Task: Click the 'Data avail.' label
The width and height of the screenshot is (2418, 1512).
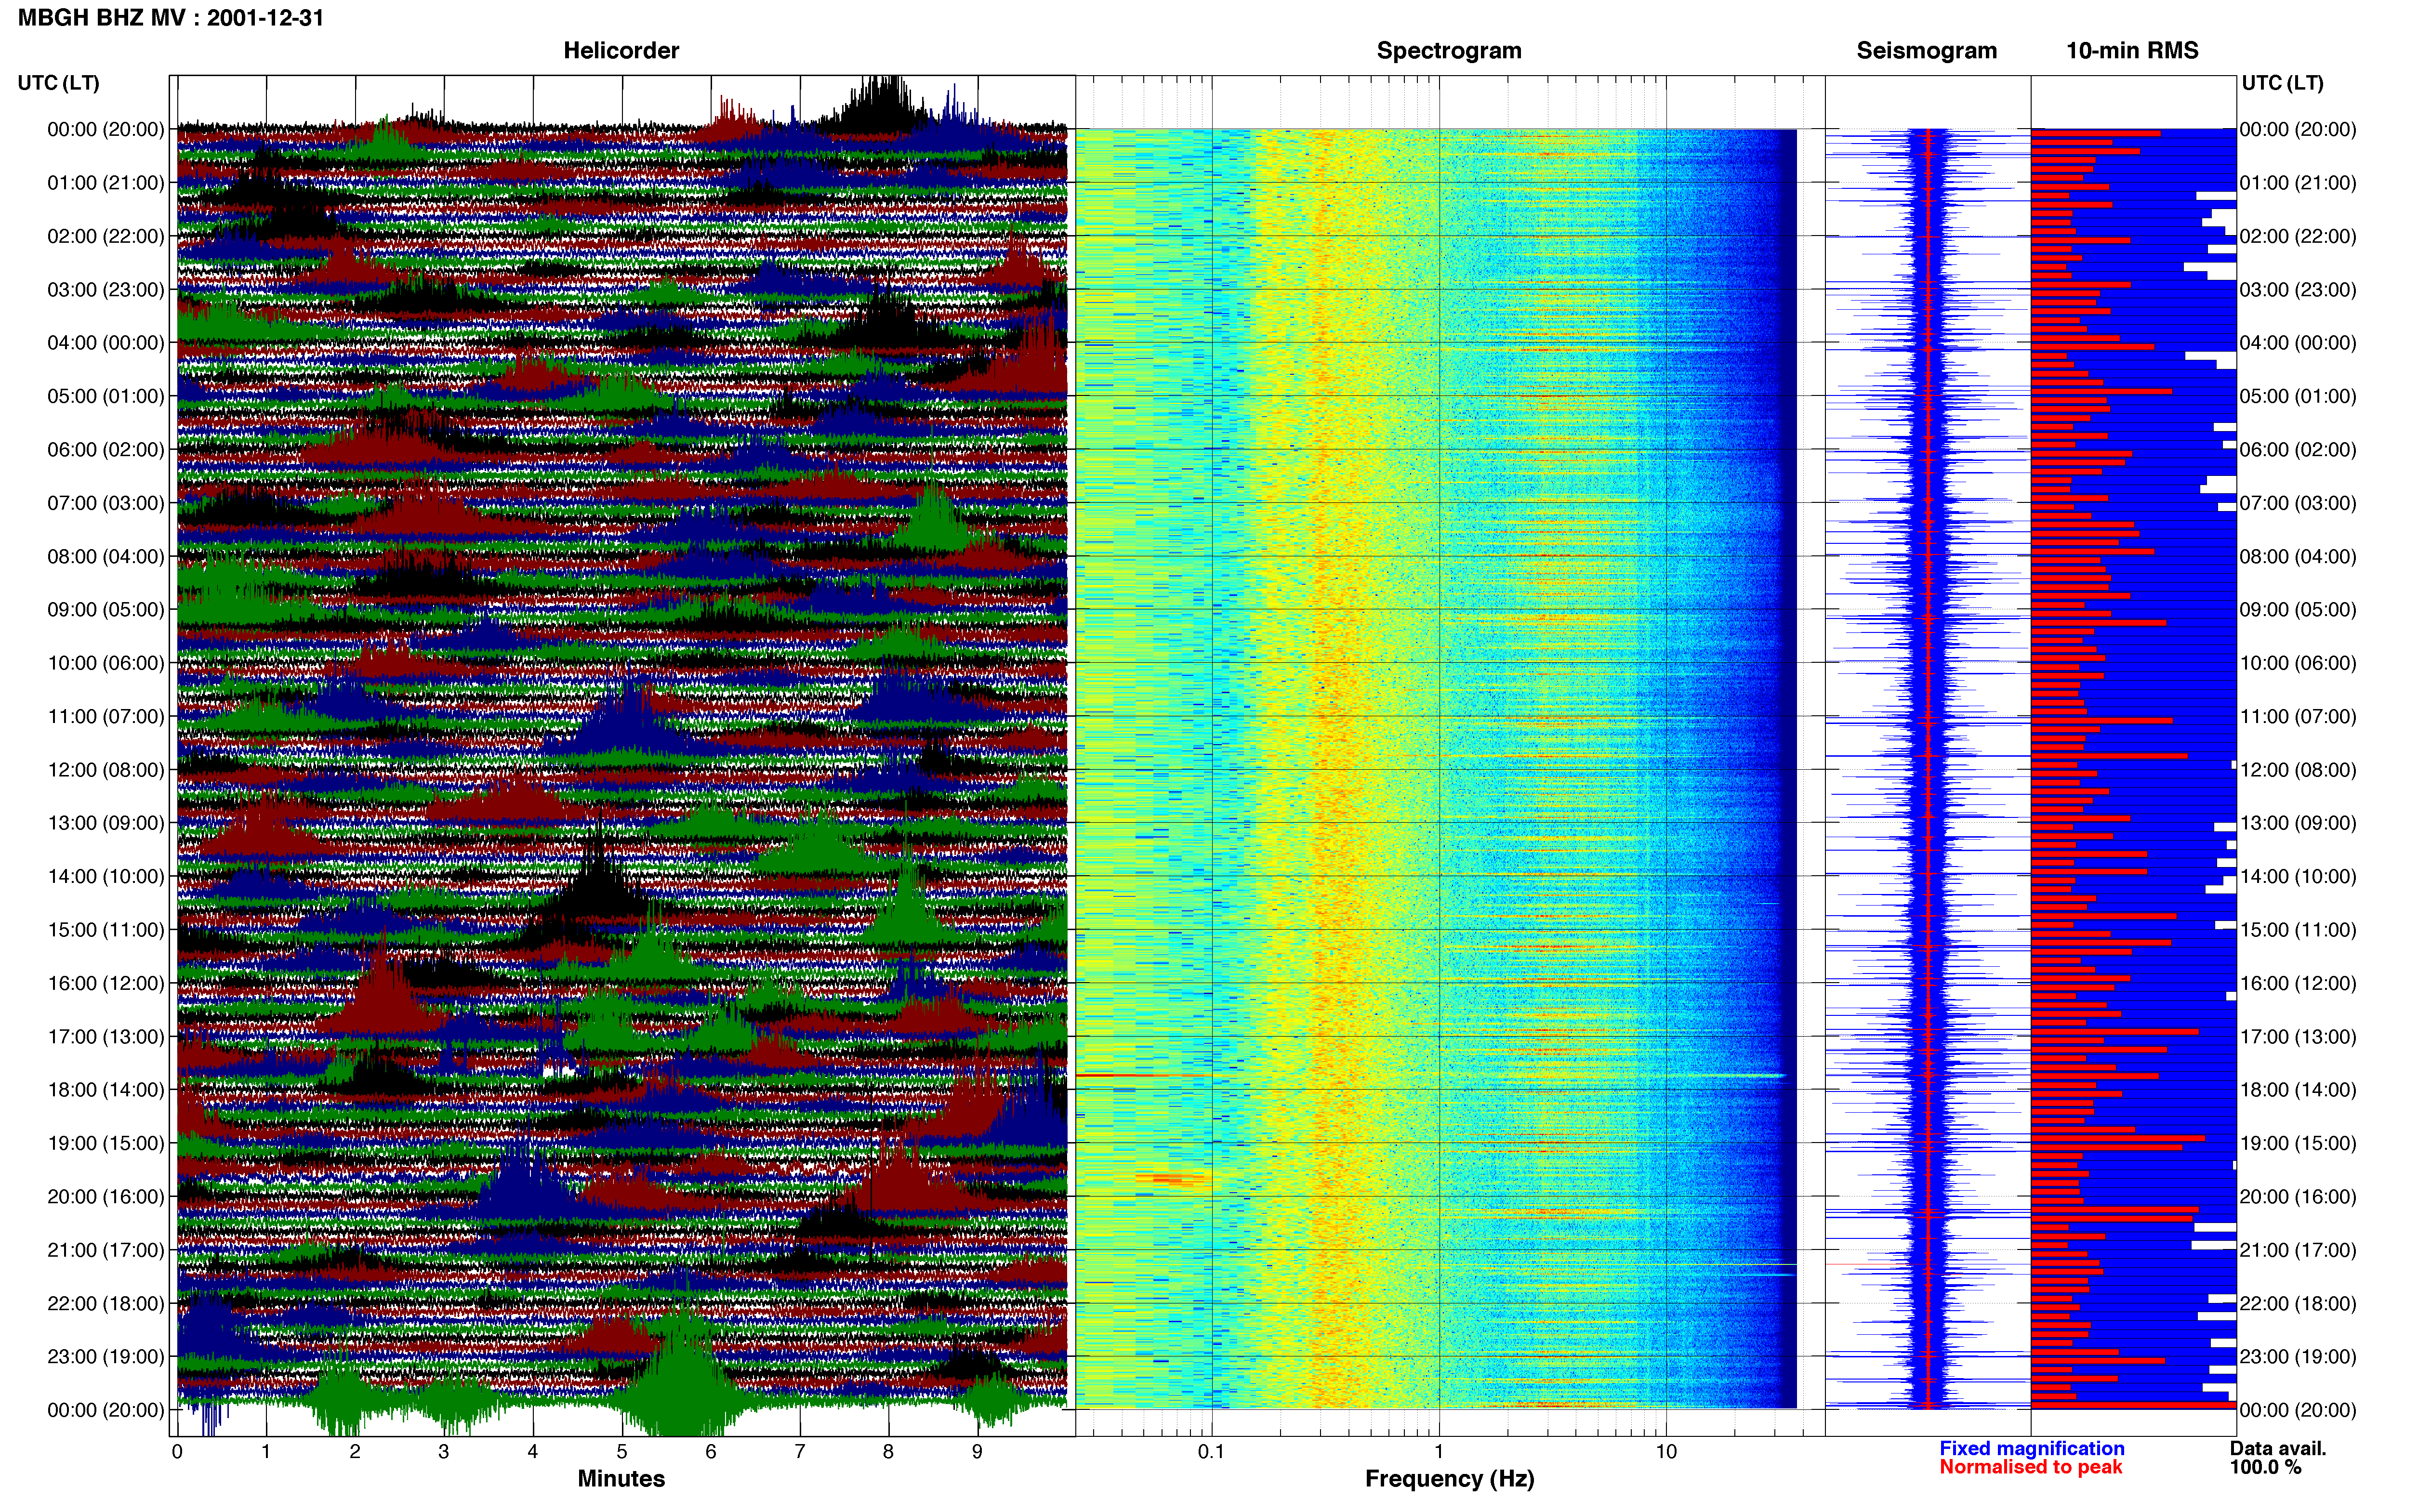Action: [2278, 1448]
